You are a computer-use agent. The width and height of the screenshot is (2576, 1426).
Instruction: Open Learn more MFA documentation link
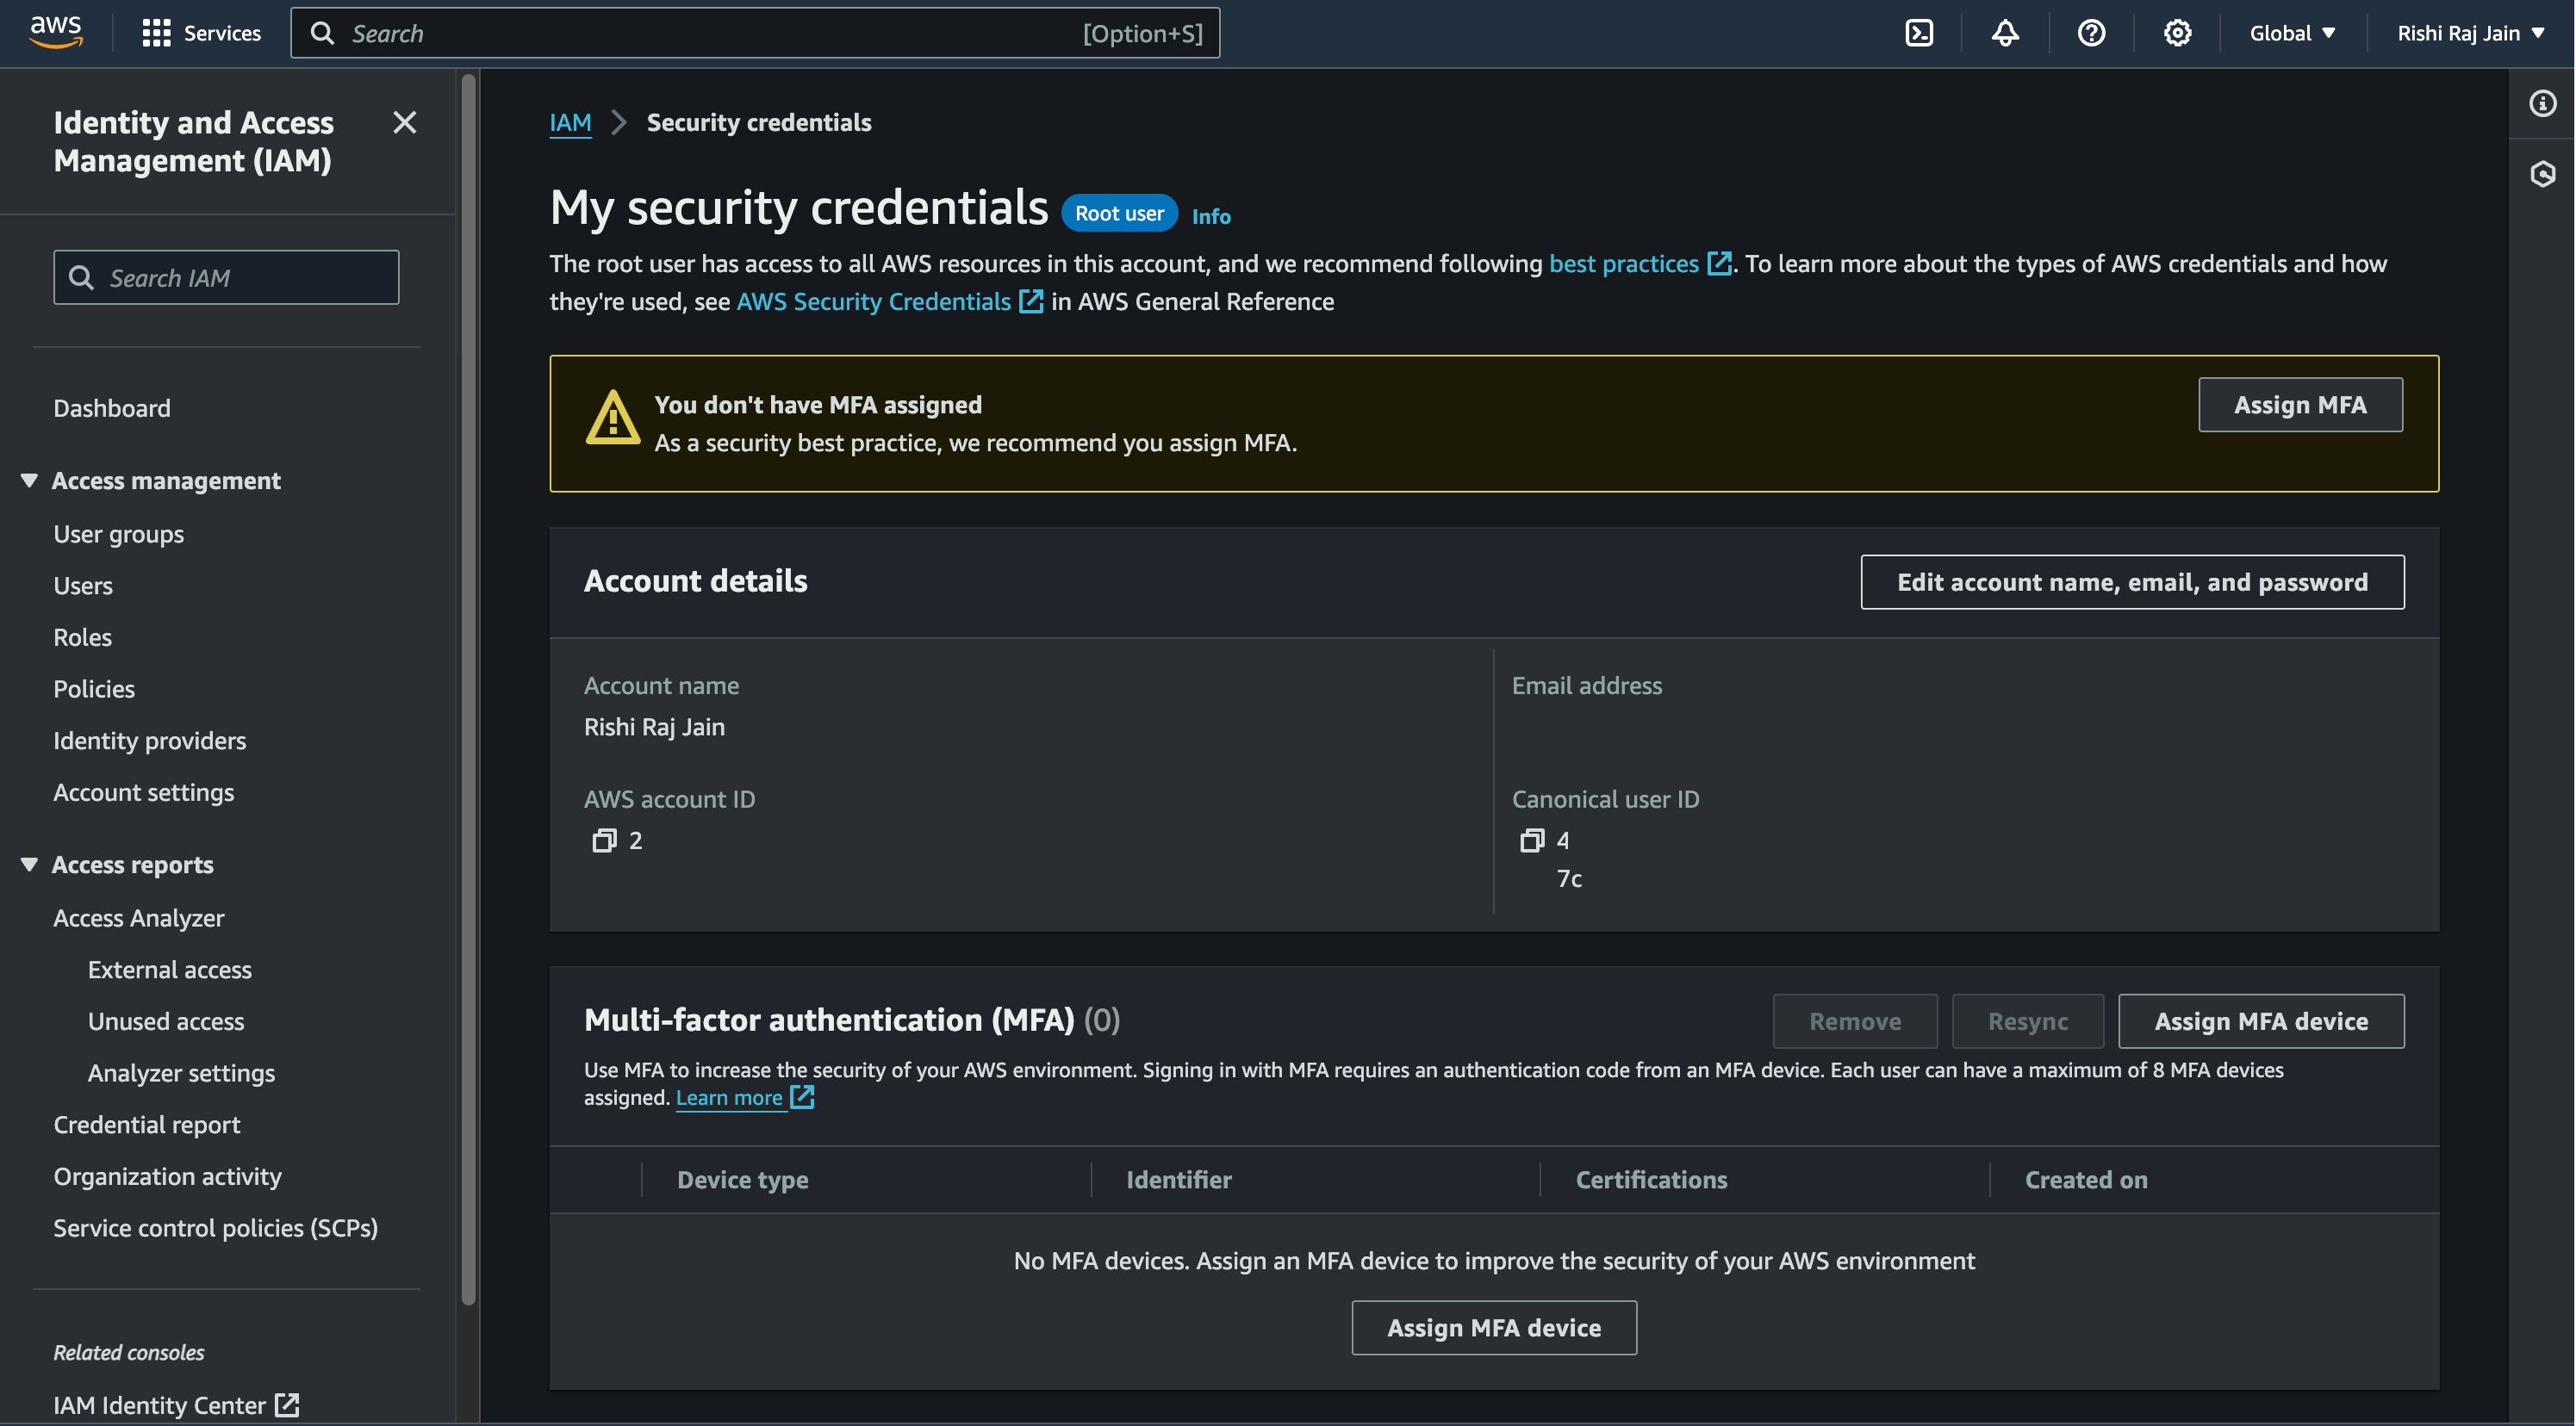pyautogui.click(x=729, y=1098)
